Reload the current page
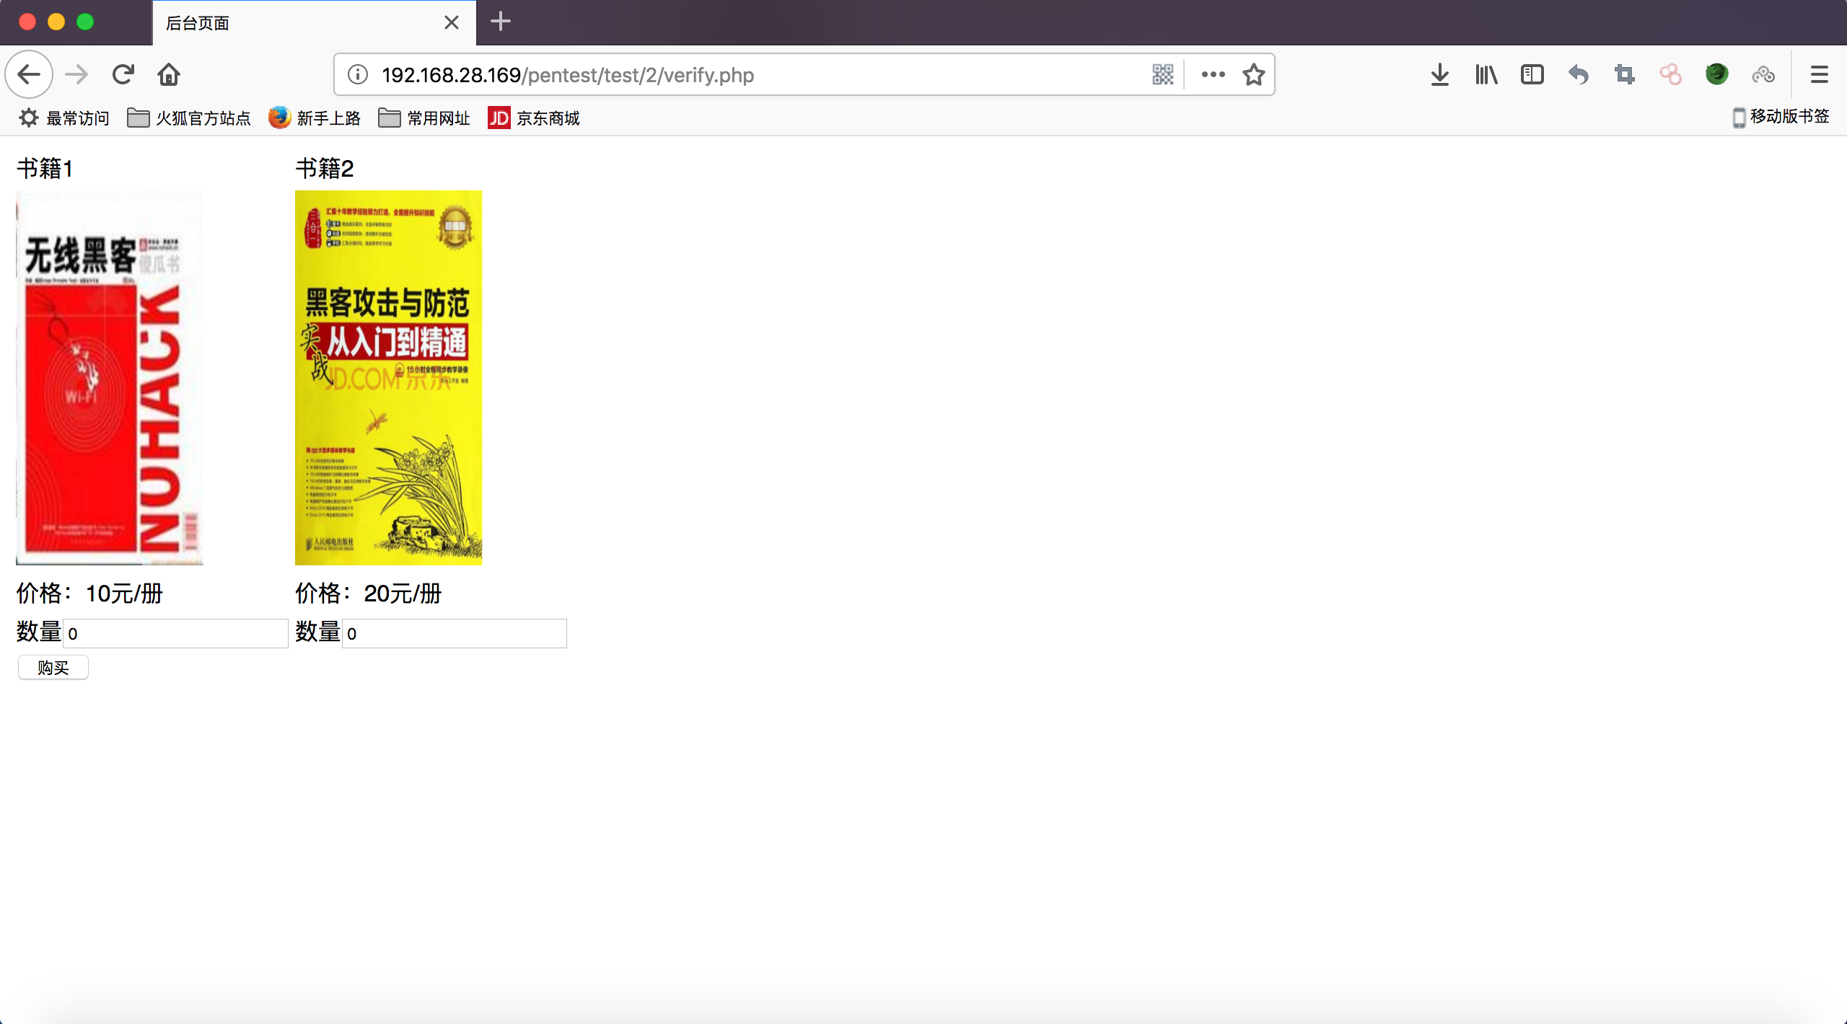Screen dimensions: 1847x1024 [123, 74]
